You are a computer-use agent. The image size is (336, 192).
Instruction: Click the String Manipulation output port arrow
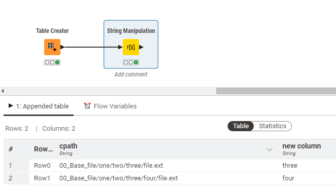(x=141, y=47)
